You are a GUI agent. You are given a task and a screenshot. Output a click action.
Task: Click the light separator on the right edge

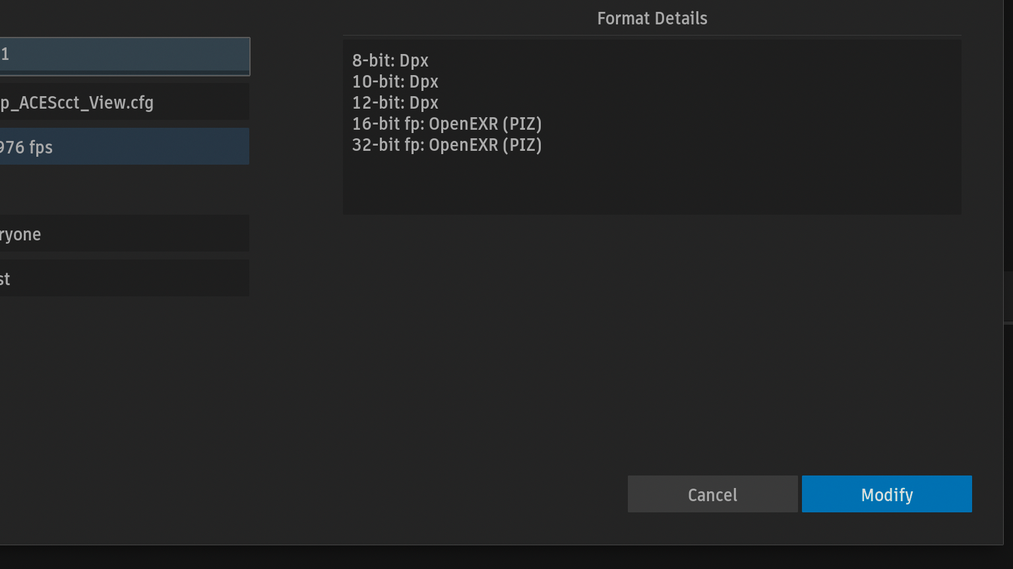[x=1008, y=323]
